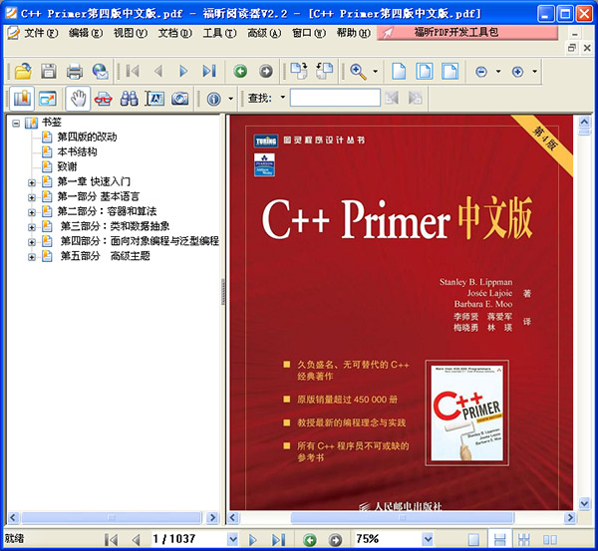The height and width of the screenshot is (551, 598).
Task: Select 第四版的改动 bookmark
Action: pyautogui.click(x=87, y=137)
